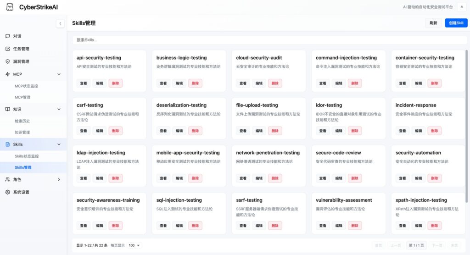This screenshot has width=470, height=255.
Task: Click the 系统设置 gear icon
Action: click(x=7, y=192)
